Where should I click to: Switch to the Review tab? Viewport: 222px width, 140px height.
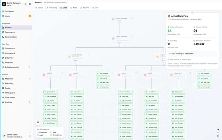[85, 8]
